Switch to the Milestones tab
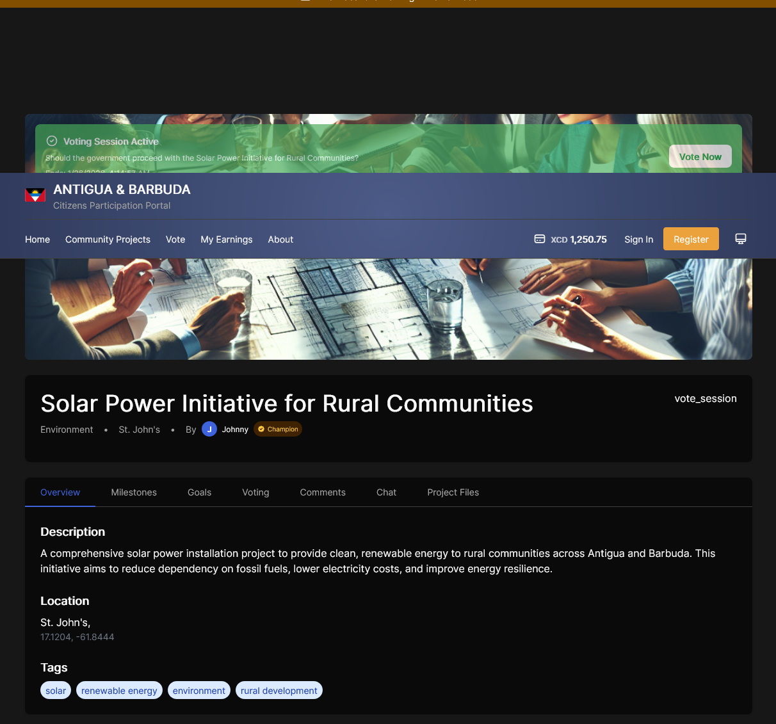This screenshot has width=776, height=724. tap(134, 492)
